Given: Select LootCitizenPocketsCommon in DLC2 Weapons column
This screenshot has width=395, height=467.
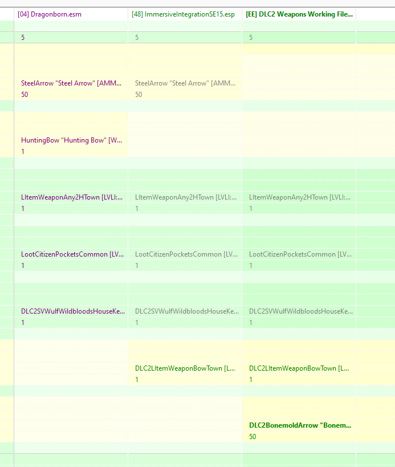Looking at the screenshot, I should click(300, 254).
